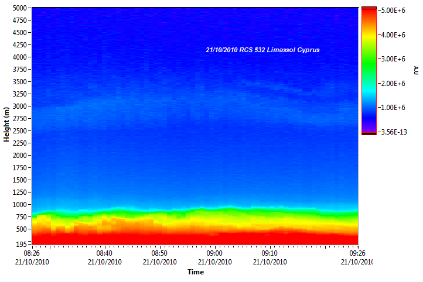The width and height of the screenshot is (423, 282).
Task: Click the 09:10 time axis tick label
Action: point(270,254)
